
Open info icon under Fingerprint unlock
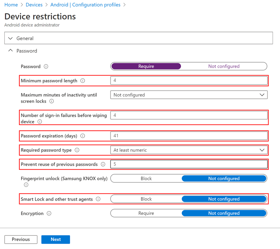26,185
